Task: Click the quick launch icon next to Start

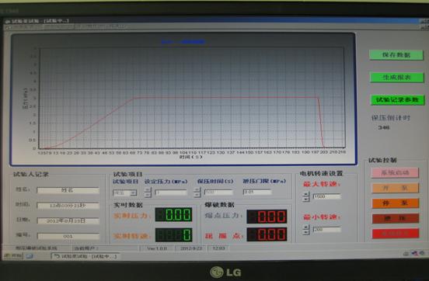Action: tap(30, 256)
